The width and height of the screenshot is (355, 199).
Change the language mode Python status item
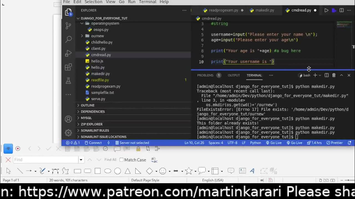[x=255, y=143]
